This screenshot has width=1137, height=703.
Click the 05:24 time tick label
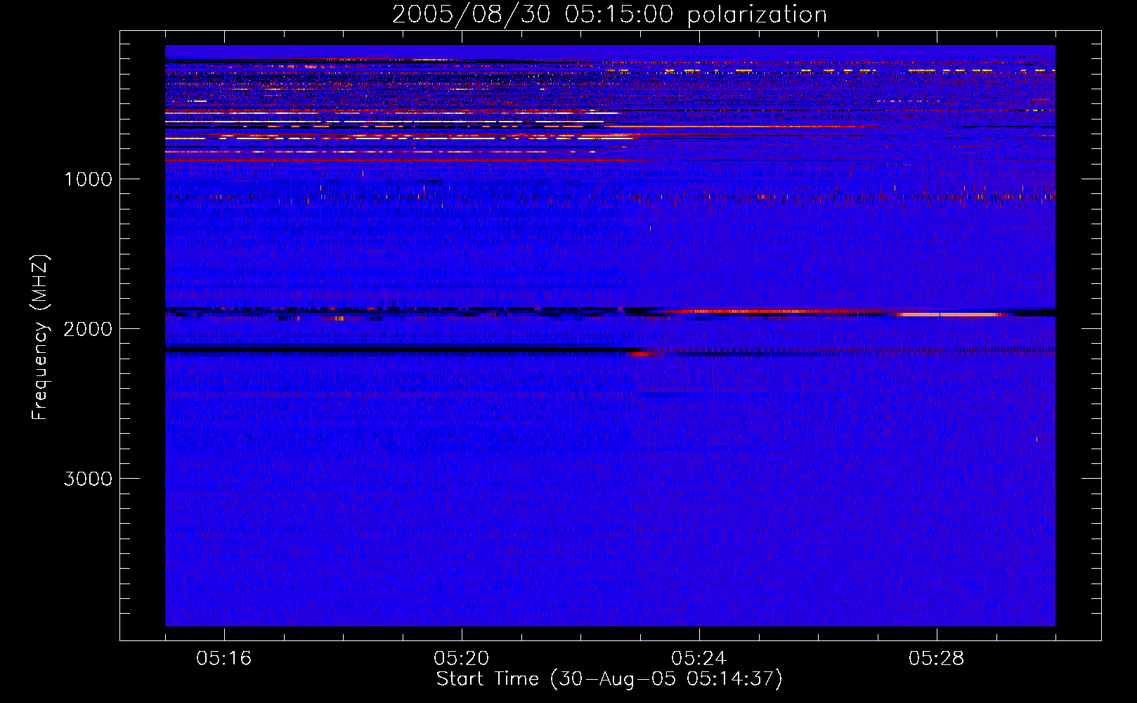699,659
